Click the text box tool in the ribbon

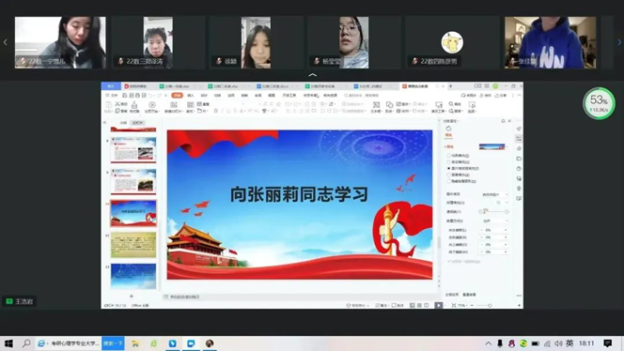[376, 107]
